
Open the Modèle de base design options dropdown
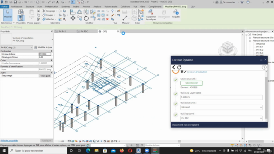pos(162,145)
